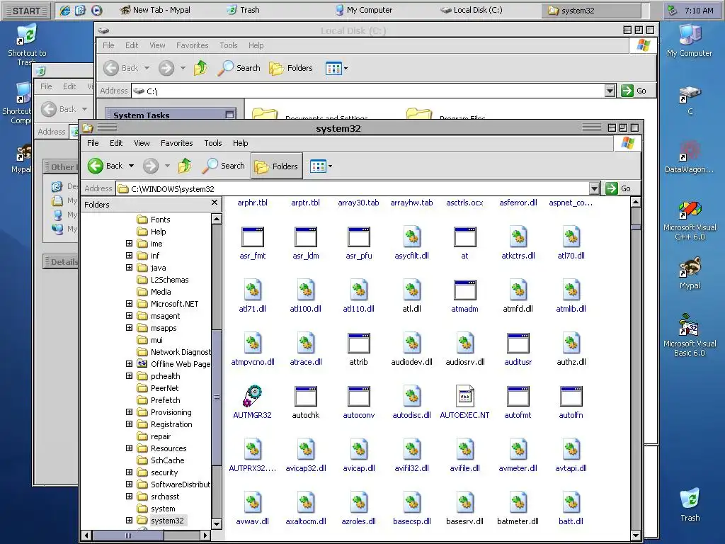
Task: Click the Up folder icon in system32 toolbar
Action: click(185, 166)
